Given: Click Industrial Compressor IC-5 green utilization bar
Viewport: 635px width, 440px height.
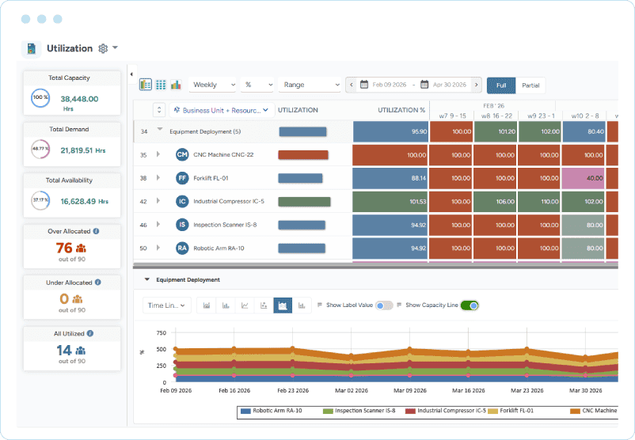Looking at the screenshot, I should (x=304, y=202).
